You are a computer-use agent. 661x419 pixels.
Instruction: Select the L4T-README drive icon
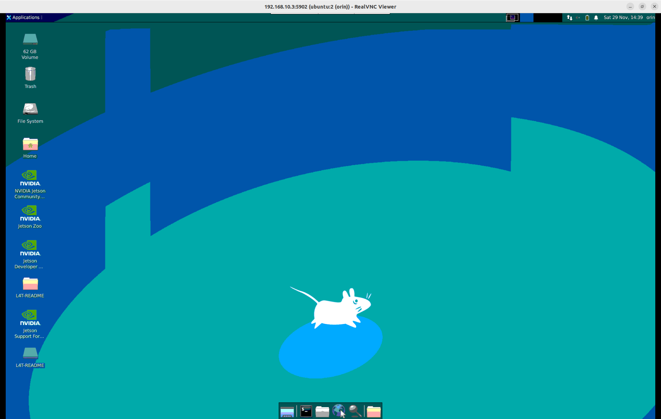30,353
